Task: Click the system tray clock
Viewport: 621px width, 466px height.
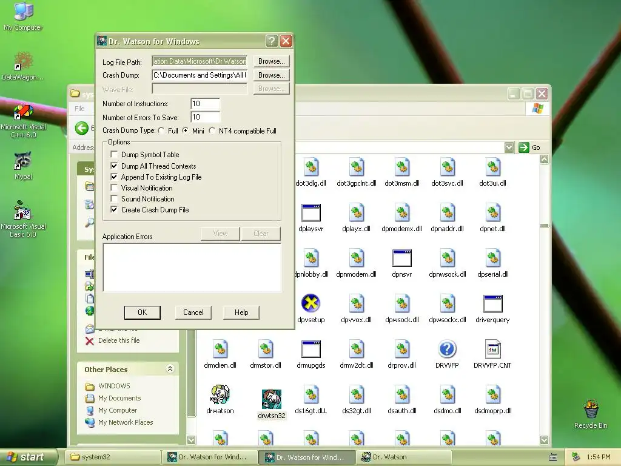Action: click(599, 457)
